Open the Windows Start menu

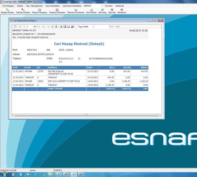pos(4,175)
